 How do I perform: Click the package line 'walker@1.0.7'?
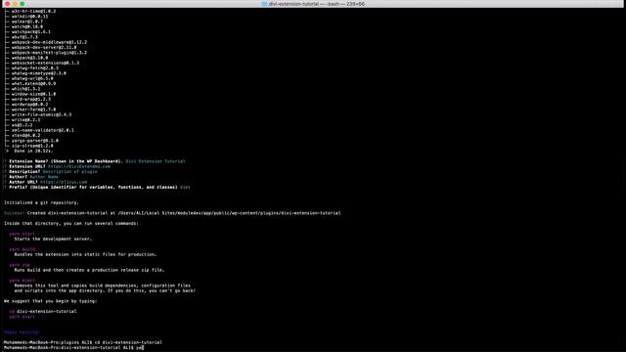click(27, 22)
